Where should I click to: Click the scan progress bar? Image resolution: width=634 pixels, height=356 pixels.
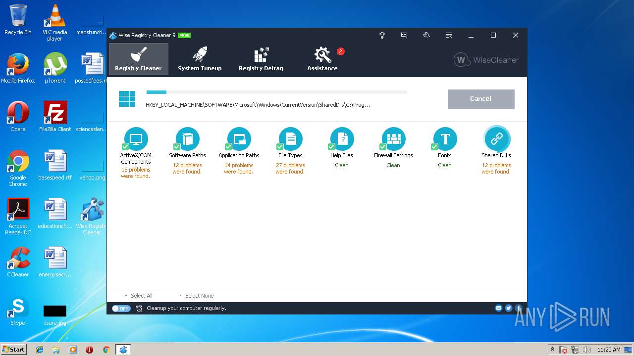click(x=277, y=92)
